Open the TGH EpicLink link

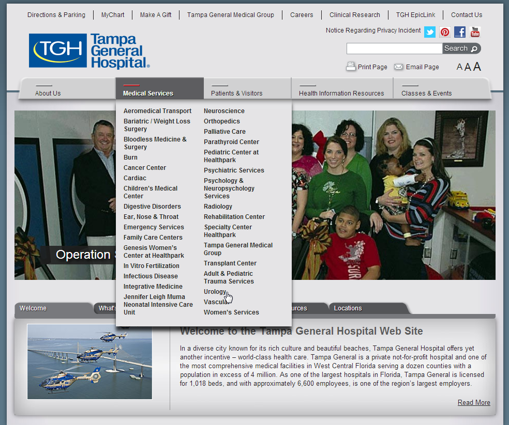pyautogui.click(x=415, y=15)
